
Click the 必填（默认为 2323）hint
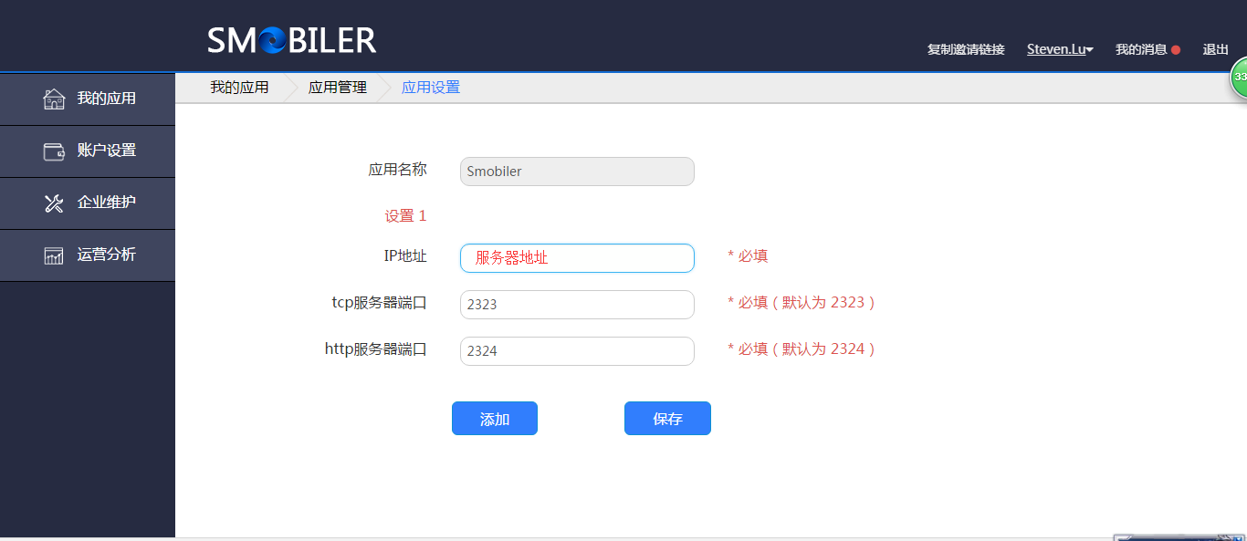click(802, 303)
